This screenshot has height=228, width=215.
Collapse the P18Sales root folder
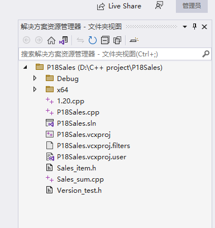(x=25, y=67)
